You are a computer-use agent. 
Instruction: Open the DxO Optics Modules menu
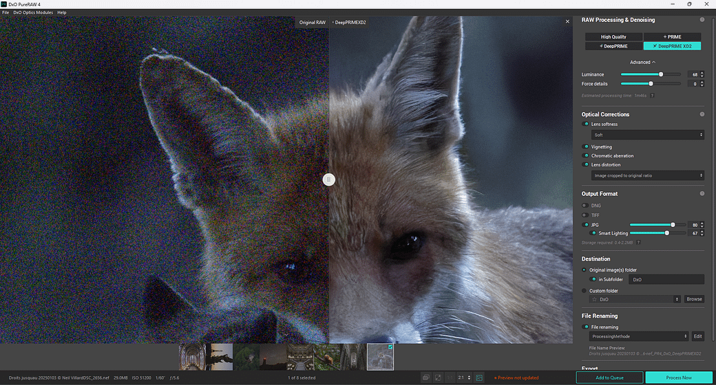[33, 12]
